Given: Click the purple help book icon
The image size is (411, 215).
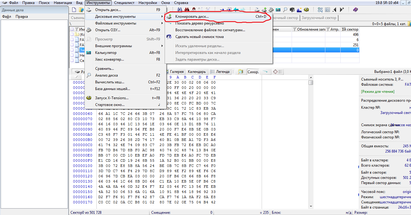Looking at the screenshot, I should [355, 10].
